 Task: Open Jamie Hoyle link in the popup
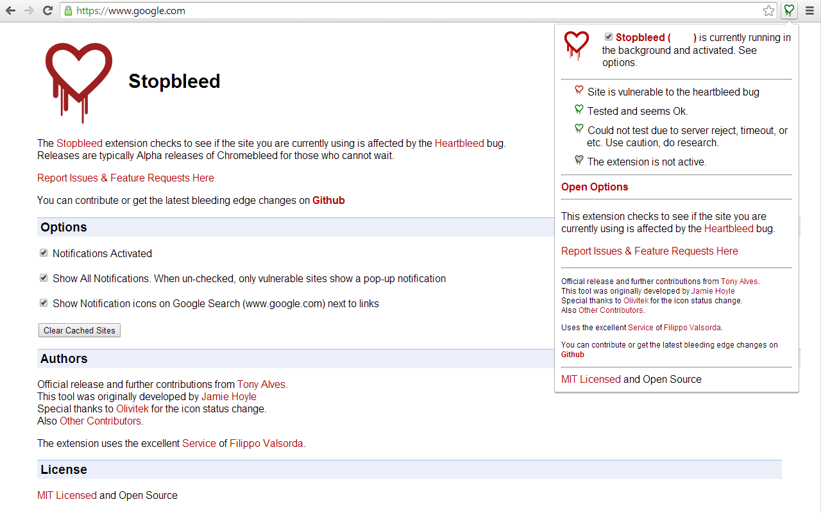point(713,291)
